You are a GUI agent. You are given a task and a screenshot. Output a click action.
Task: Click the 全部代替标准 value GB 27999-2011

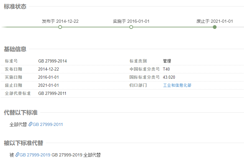(x=52, y=93)
